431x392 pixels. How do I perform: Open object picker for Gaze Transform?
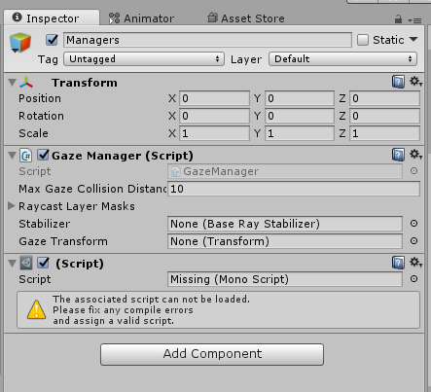(413, 241)
